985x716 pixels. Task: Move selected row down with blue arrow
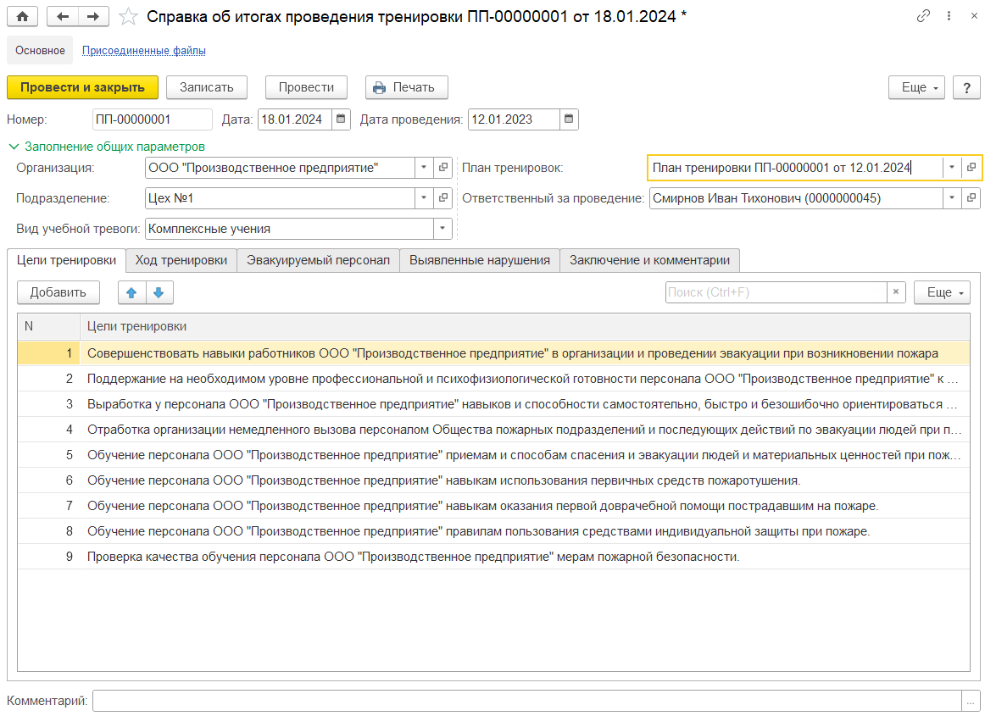pos(159,292)
